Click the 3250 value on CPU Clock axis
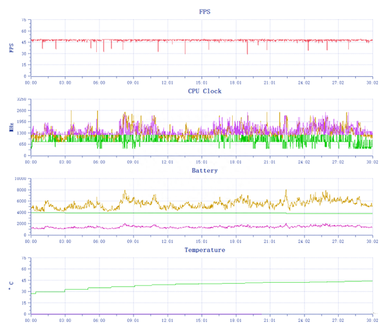 [21, 100]
